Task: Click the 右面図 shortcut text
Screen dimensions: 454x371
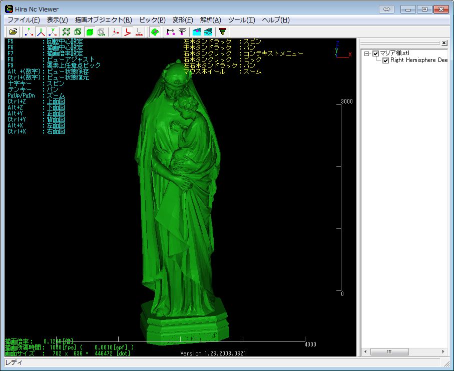Action: click(x=56, y=131)
